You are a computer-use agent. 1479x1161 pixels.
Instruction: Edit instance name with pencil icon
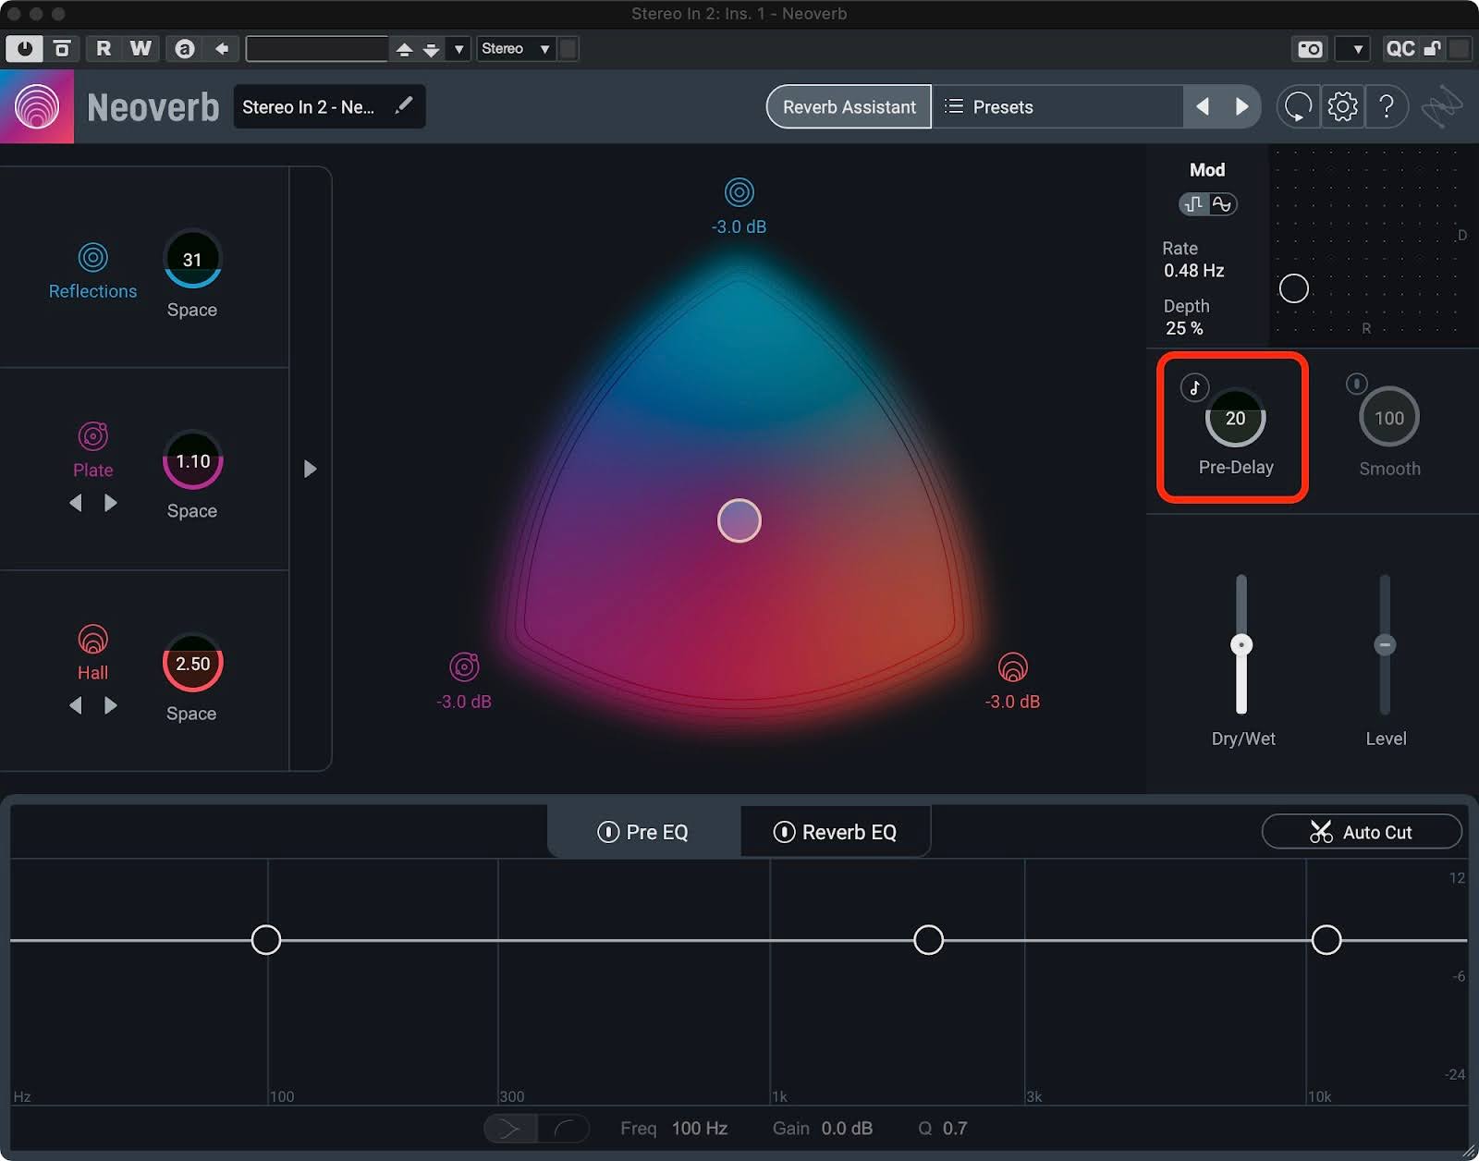(x=403, y=106)
